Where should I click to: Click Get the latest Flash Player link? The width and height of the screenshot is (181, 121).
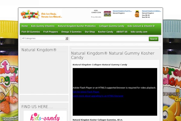pos(86,92)
